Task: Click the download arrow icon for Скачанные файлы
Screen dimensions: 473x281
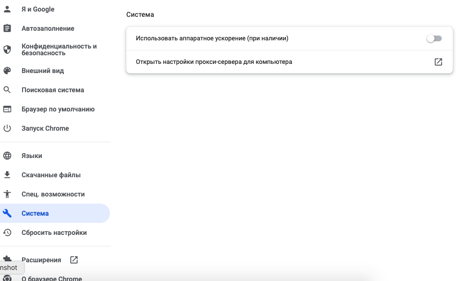Action: 7,175
